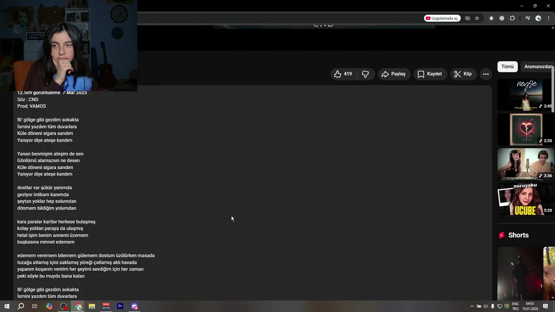
Task: Switch to Chrome on the taskbar
Action: (78, 306)
